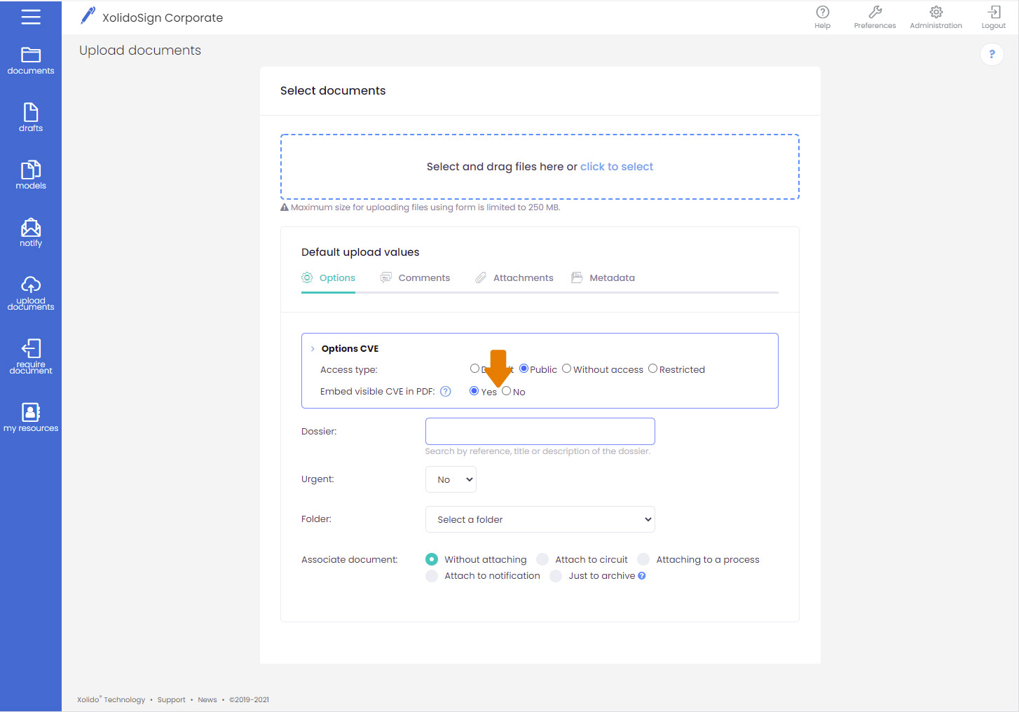
Task: Select Attach to circuit option
Action: coord(542,559)
